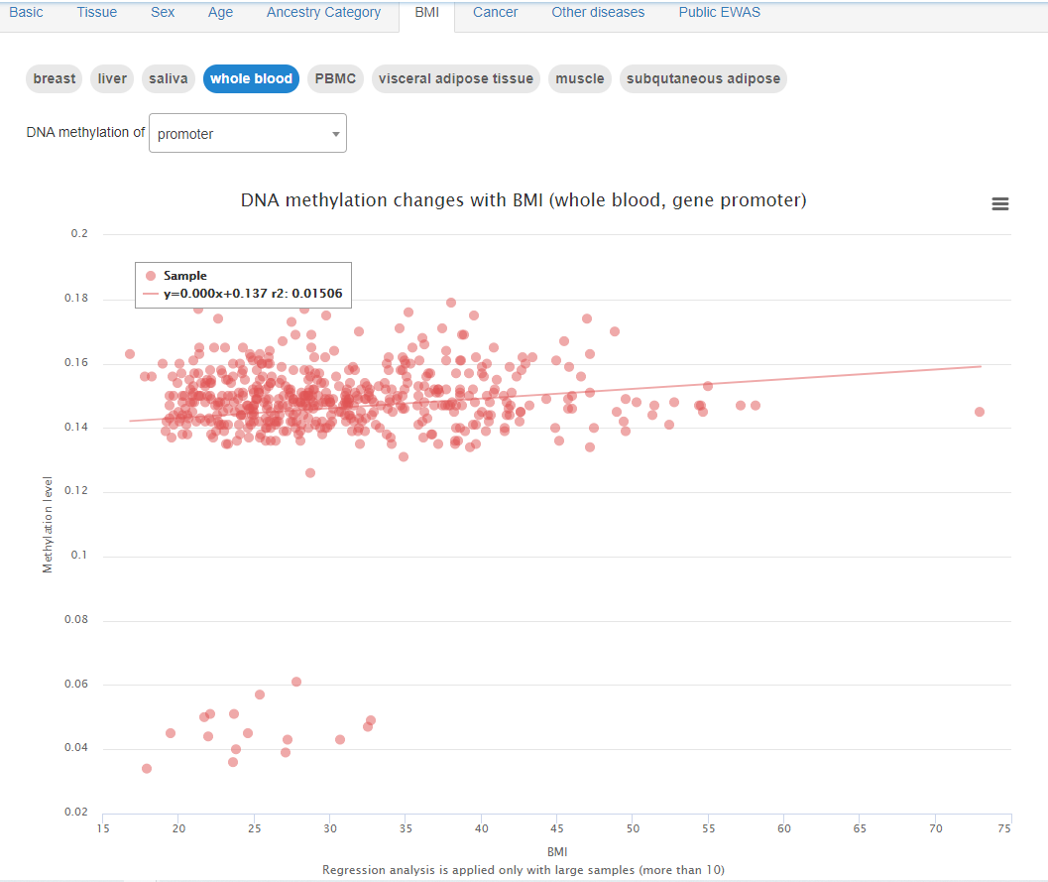This screenshot has width=1048, height=882.
Task: Switch to the Cancer tab
Action: coord(495,12)
